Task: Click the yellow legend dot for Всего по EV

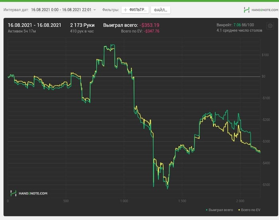Action: (x=239, y=210)
